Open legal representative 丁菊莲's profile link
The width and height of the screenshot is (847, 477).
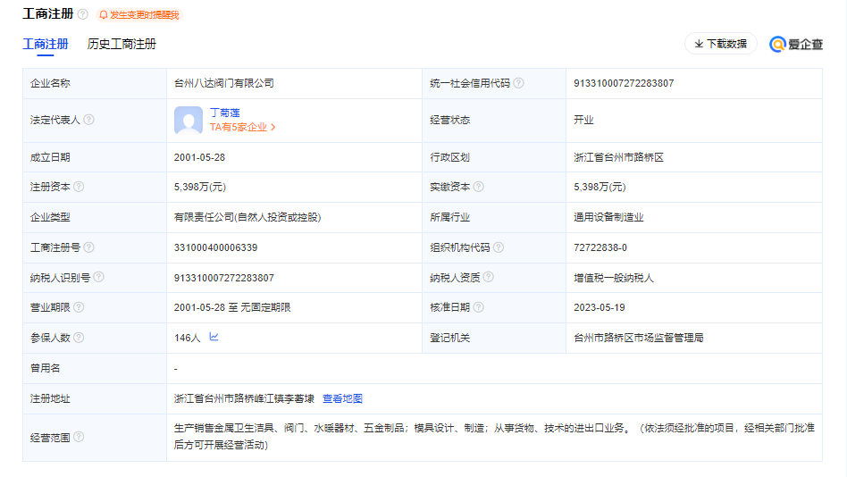point(224,113)
